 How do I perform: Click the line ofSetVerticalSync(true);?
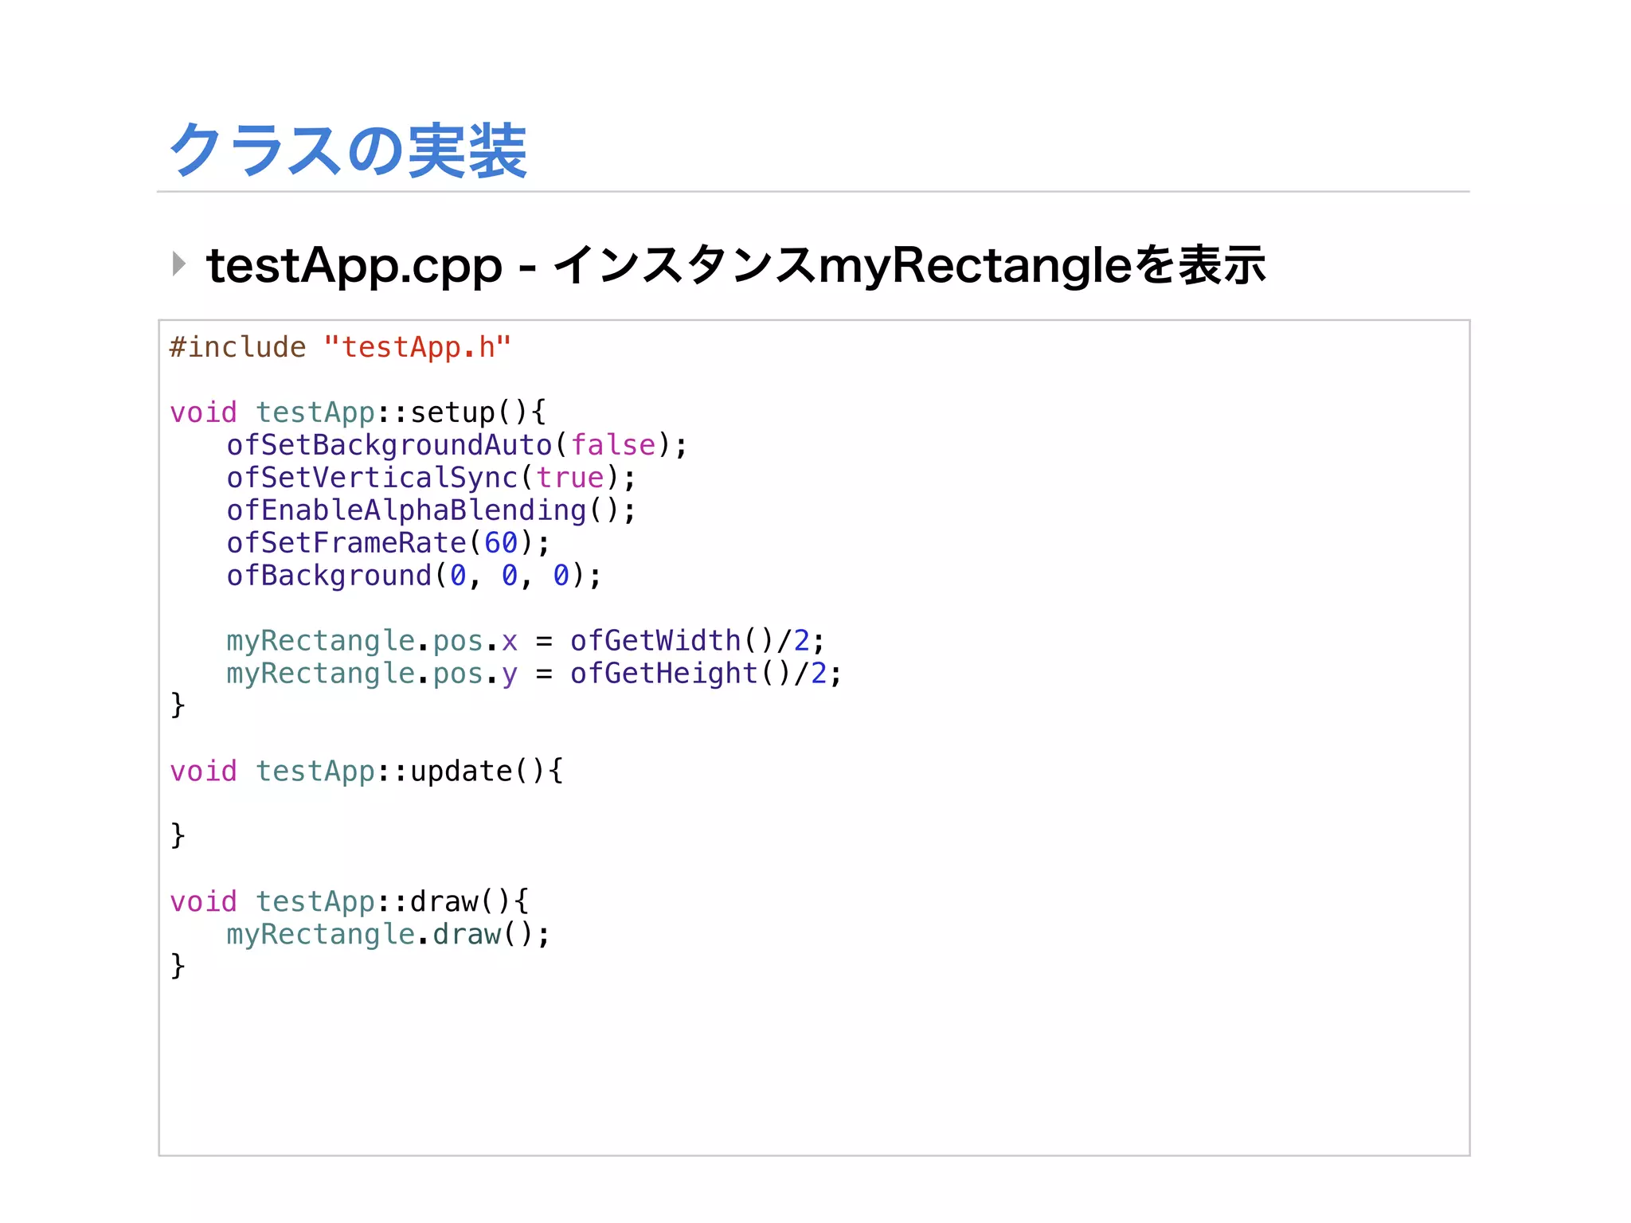(431, 478)
